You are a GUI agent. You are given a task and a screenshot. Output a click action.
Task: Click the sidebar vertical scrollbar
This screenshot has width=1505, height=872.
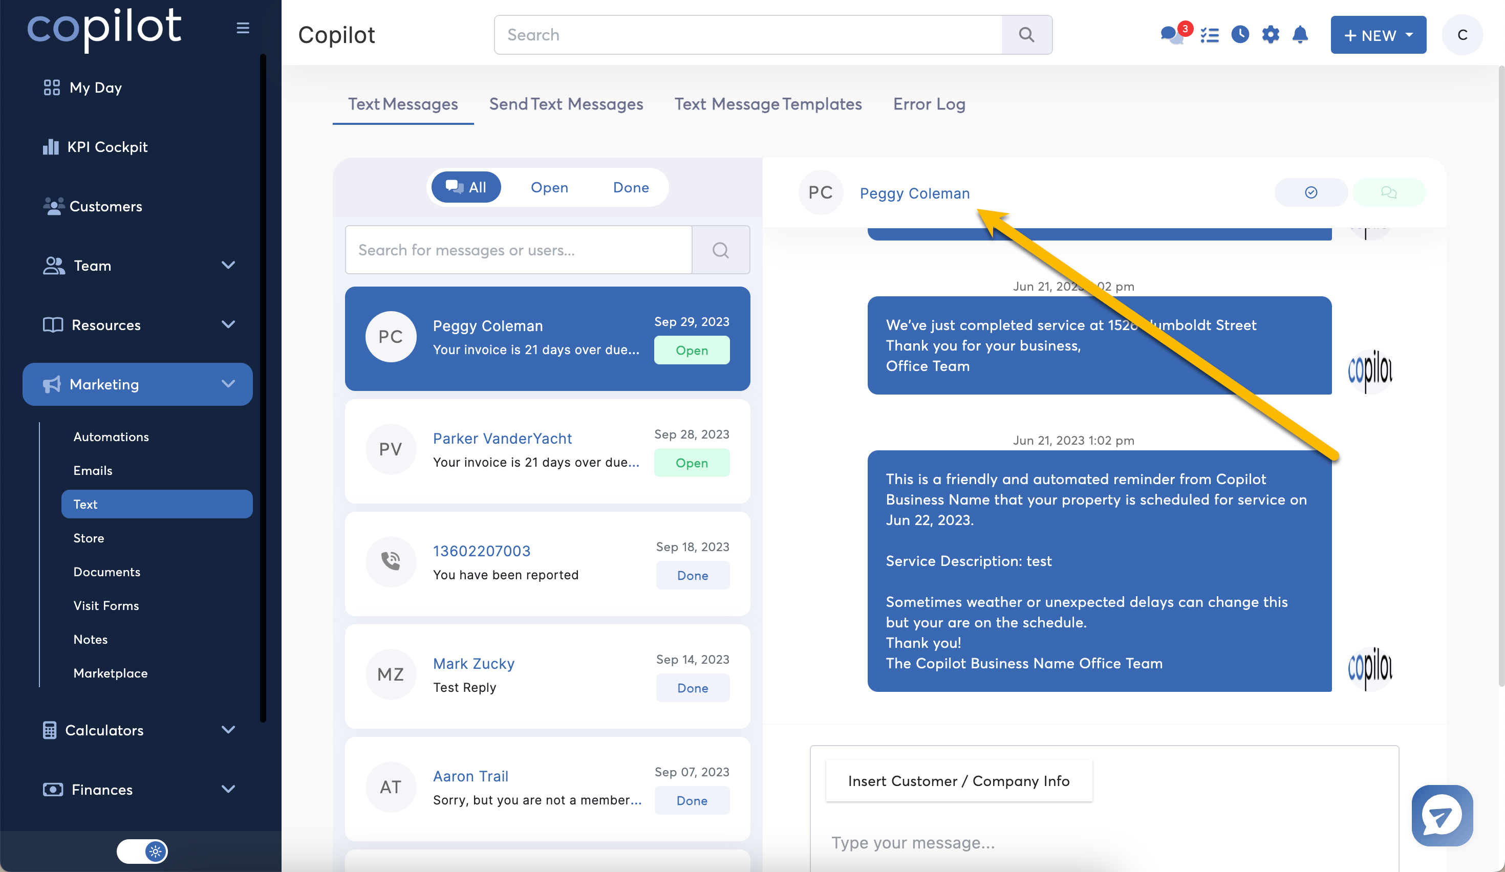coord(263,388)
